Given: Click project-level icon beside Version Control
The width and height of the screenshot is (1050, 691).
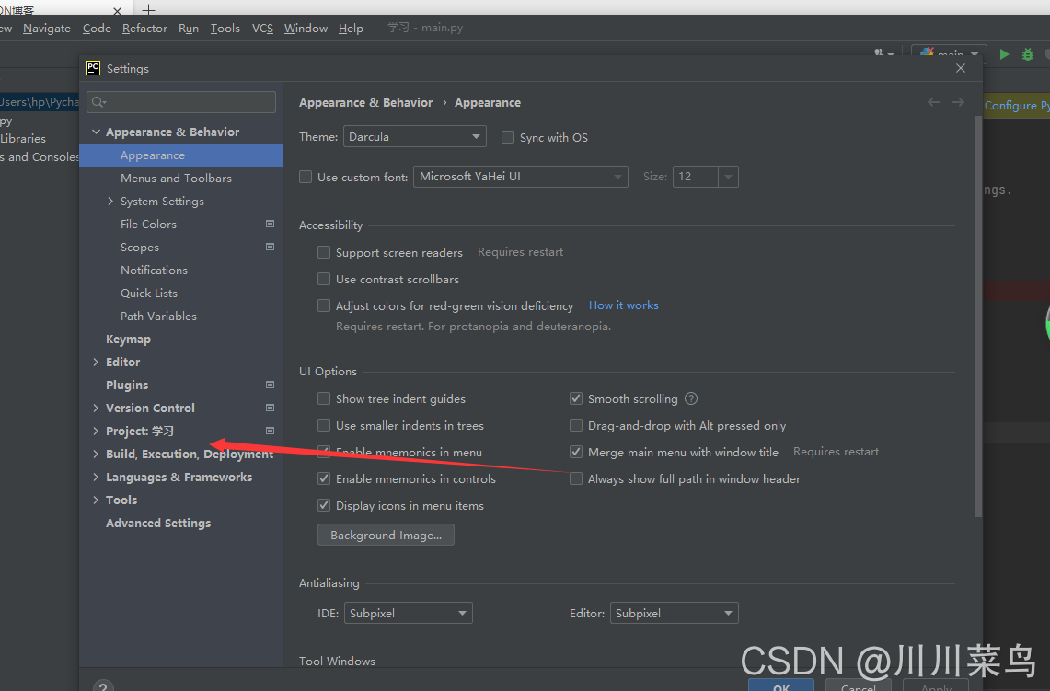Looking at the screenshot, I should click(x=270, y=407).
